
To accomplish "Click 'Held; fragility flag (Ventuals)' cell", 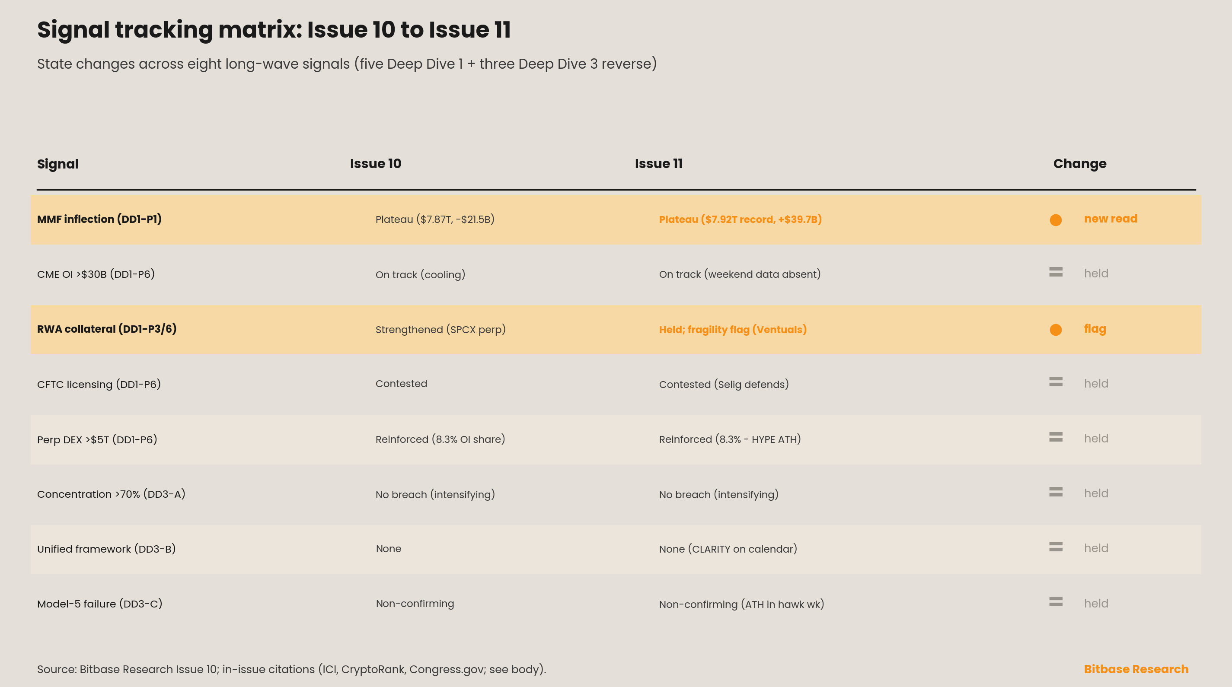I will (x=733, y=329).
